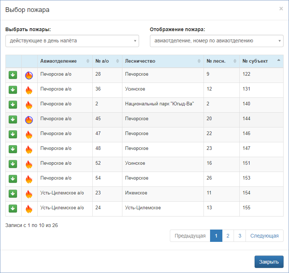The width and height of the screenshot is (289, 273).
Task: Select page 1 in pagination
Action: tap(216, 236)
